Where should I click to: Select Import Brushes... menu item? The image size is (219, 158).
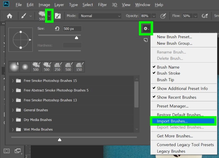pyautogui.click(x=183, y=121)
